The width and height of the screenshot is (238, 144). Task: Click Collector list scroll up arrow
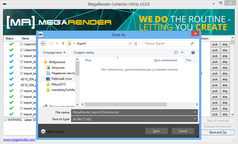tap(232, 38)
